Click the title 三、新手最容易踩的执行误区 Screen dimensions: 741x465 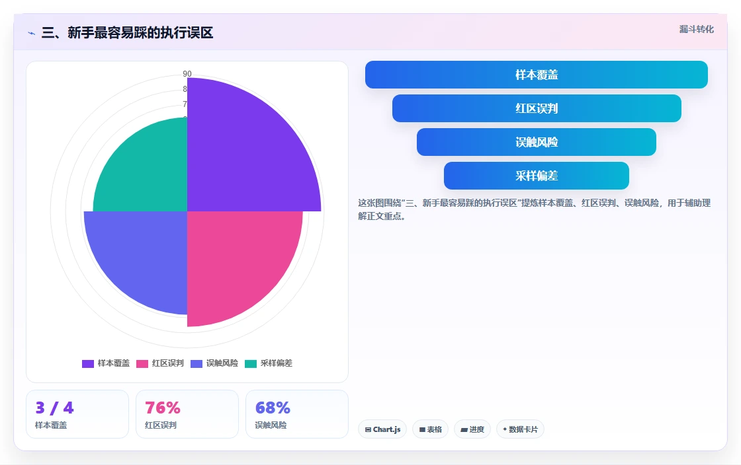128,33
